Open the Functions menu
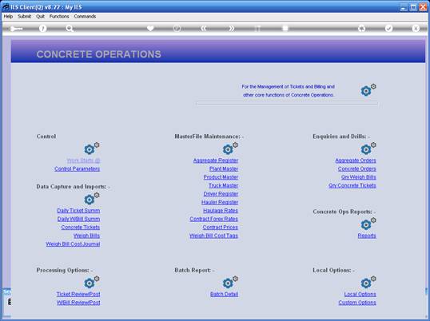The height and width of the screenshot is (321, 430). pos(59,17)
